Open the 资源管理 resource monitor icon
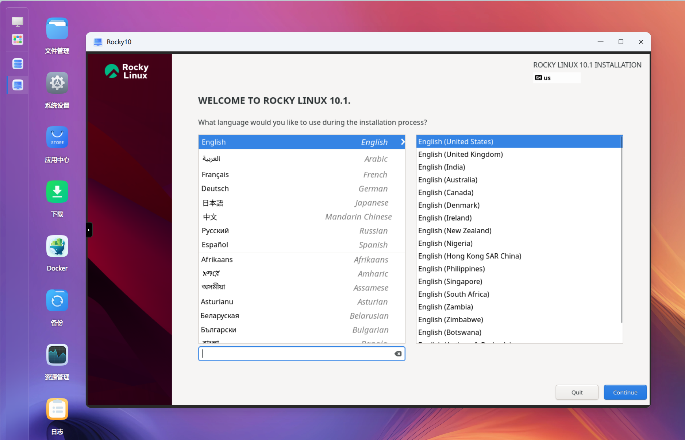The height and width of the screenshot is (440, 685). pyautogui.click(x=57, y=355)
